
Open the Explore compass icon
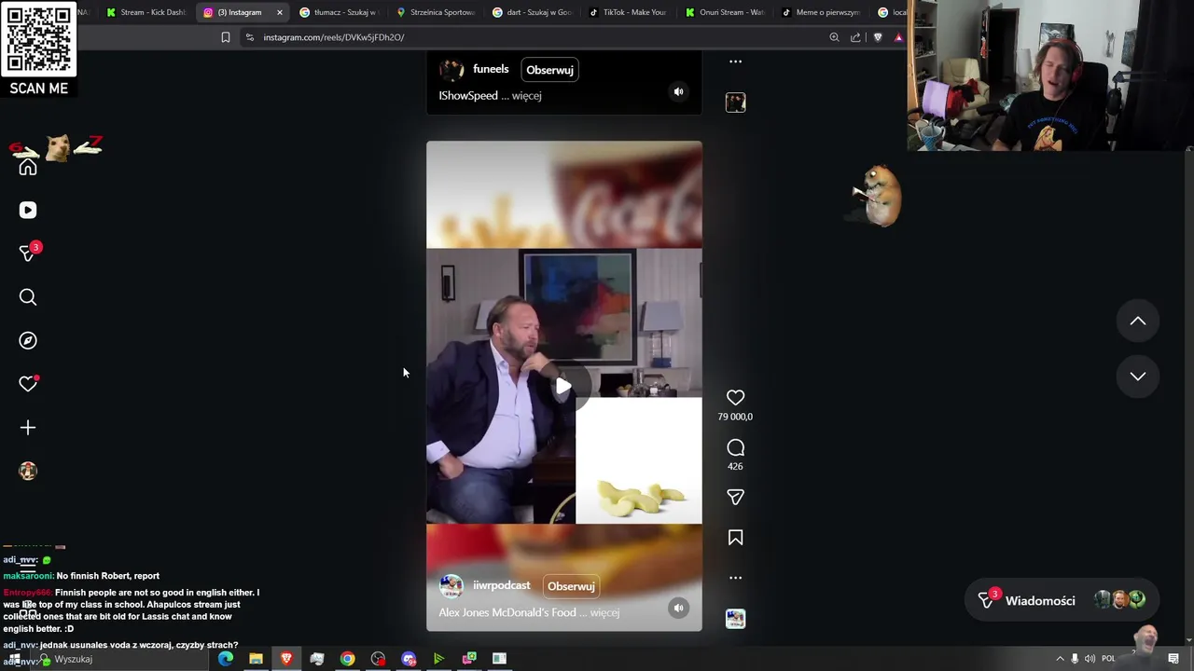[28, 341]
